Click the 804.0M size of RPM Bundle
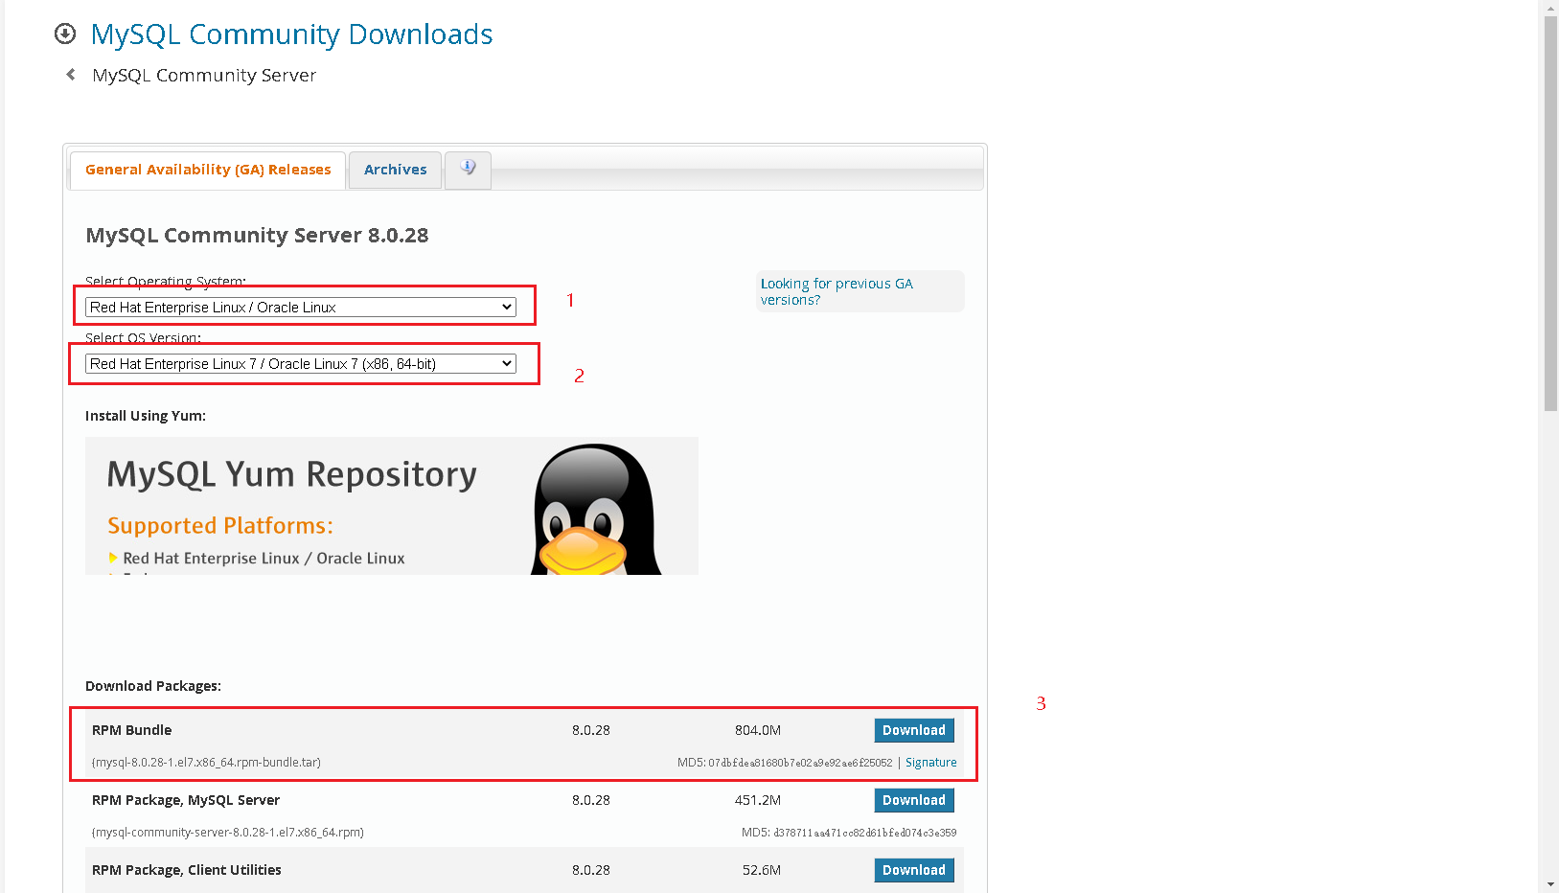Viewport: 1559px width, 893px height. coord(758,730)
